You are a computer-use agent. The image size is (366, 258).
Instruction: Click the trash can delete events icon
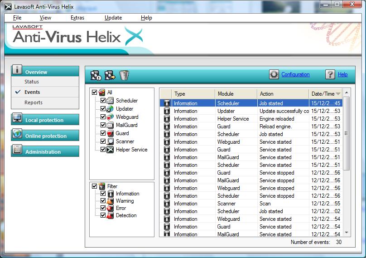[x=124, y=75]
